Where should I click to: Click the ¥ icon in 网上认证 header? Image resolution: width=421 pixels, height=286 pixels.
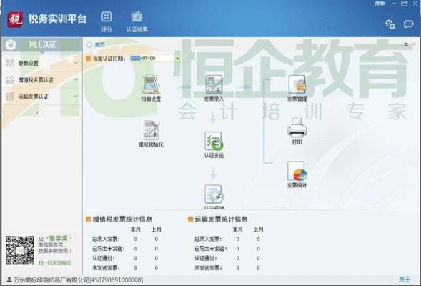tap(11, 45)
